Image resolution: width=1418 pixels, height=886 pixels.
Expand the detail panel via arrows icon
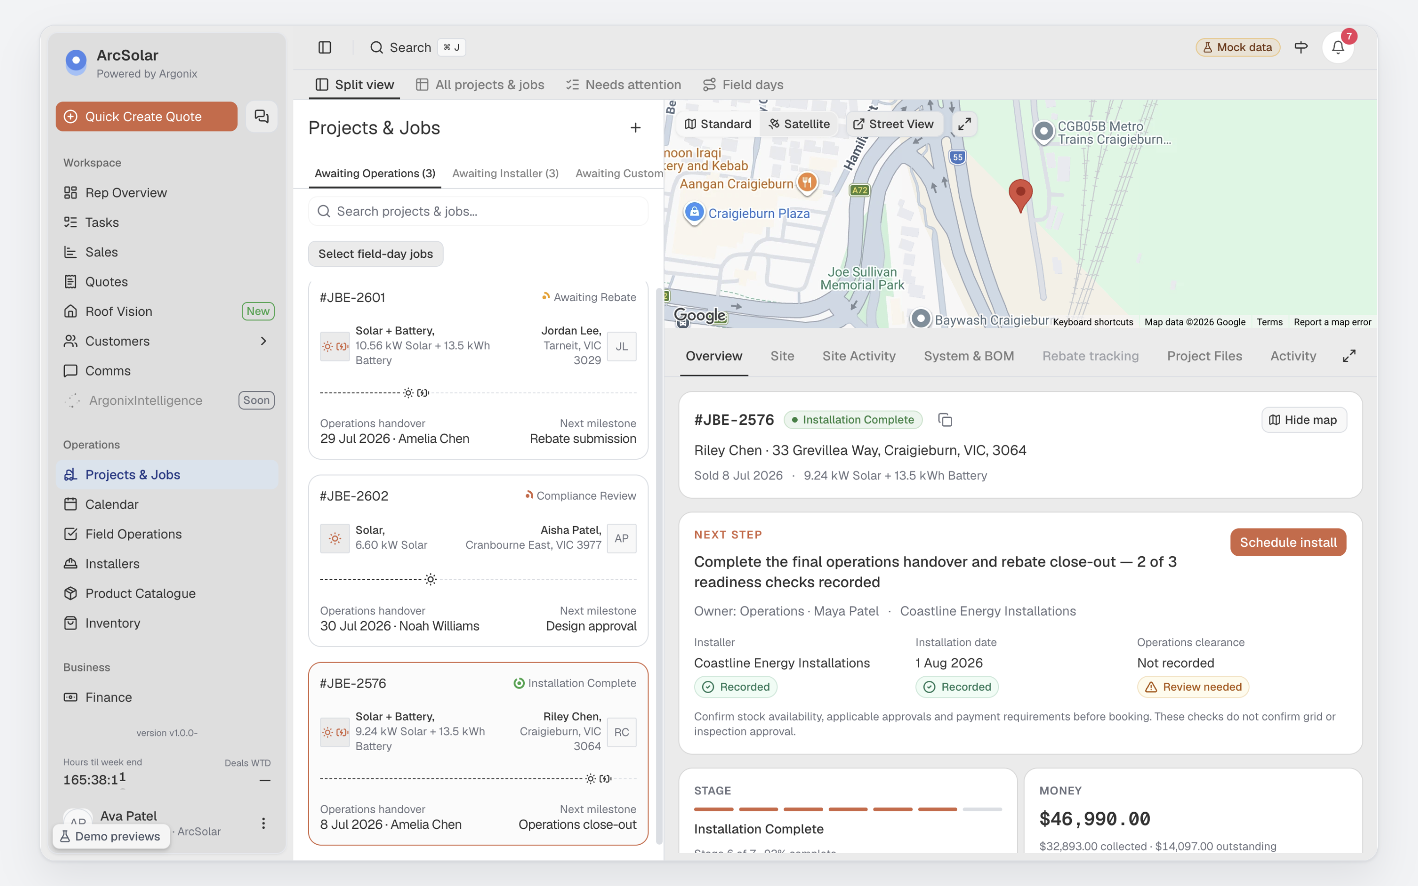1349,356
